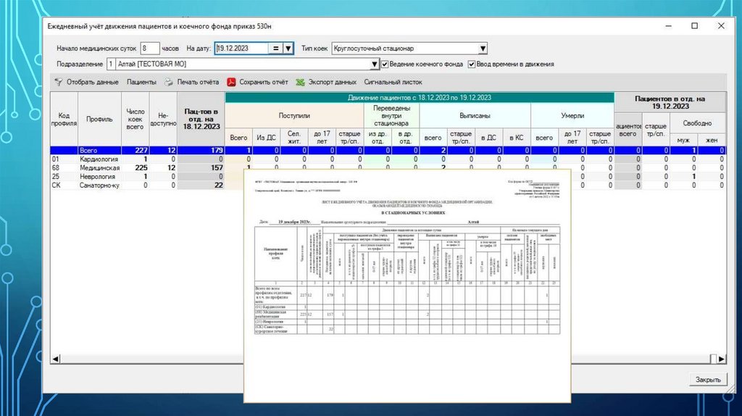742x416 pixels.
Task: Open Сигнальный листок from the toolbar
Action: click(x=393, y=83)
